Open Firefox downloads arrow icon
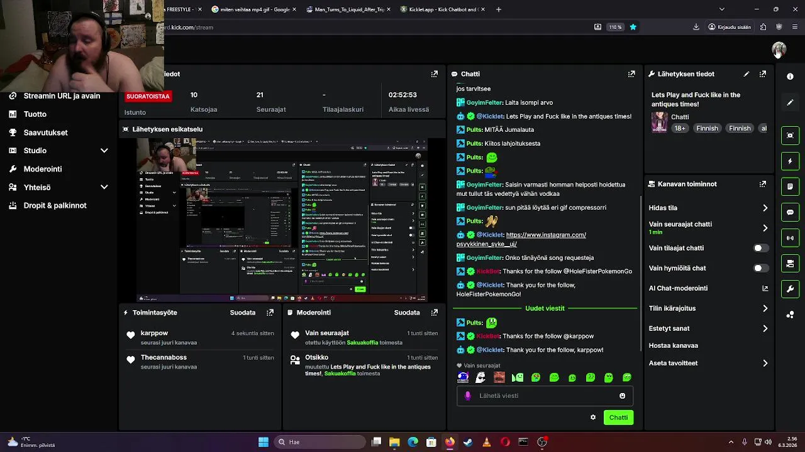 [x=696, y=27]
